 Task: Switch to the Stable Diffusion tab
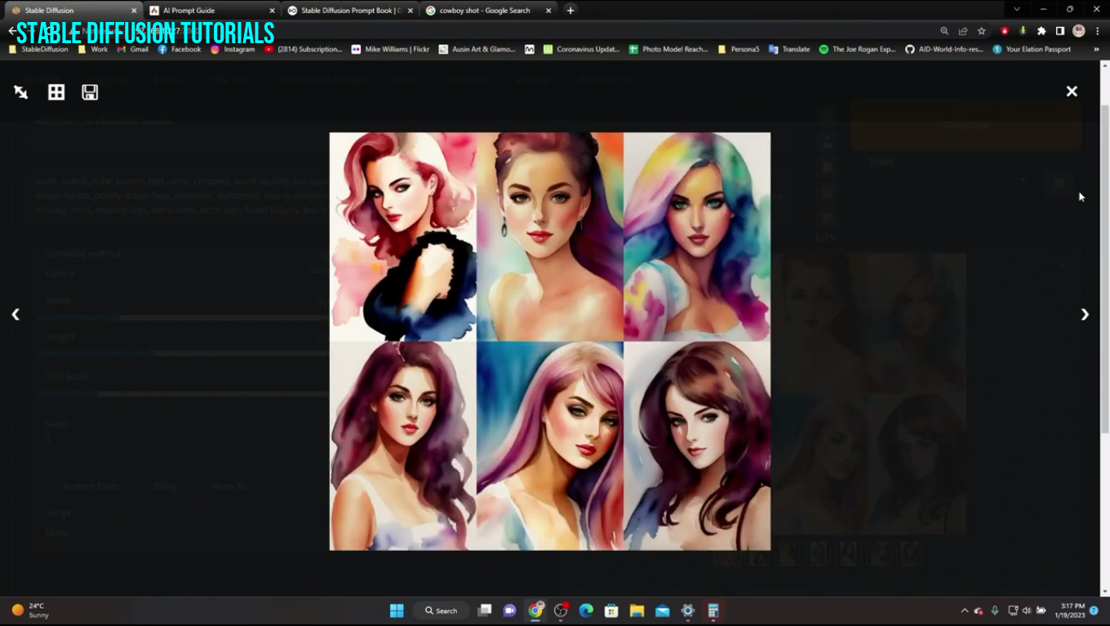[73, 11]
